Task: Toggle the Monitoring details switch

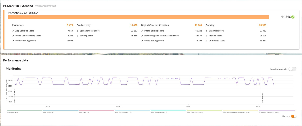Action: pos(292,69)
